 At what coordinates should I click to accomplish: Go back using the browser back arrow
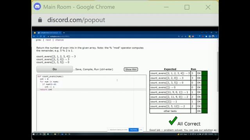click(34, 36)
